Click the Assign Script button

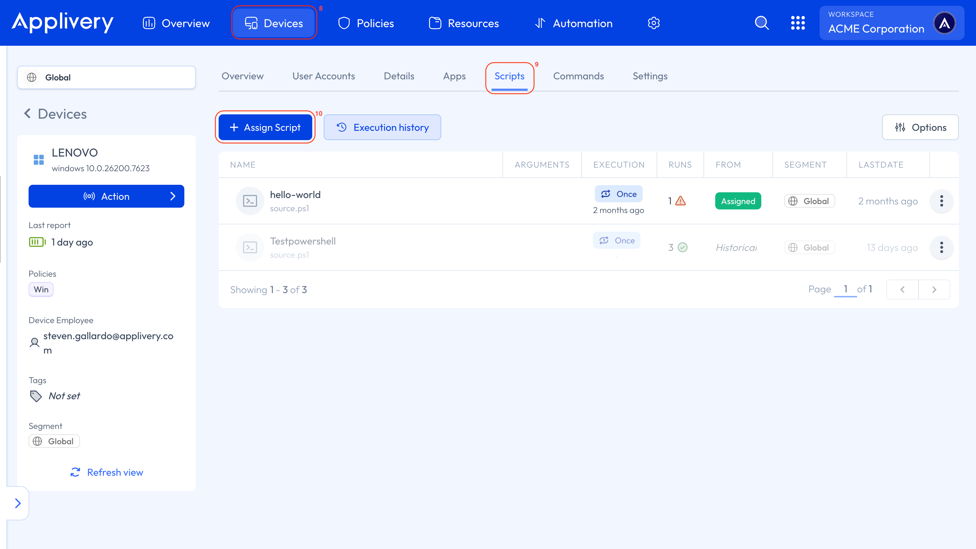(x=265, y=127)
